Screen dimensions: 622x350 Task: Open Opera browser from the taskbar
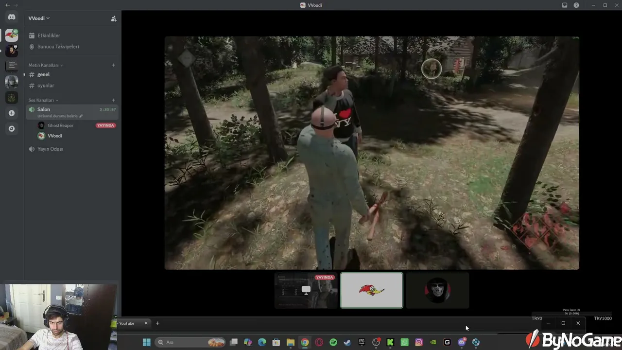[x=319, y=342]
